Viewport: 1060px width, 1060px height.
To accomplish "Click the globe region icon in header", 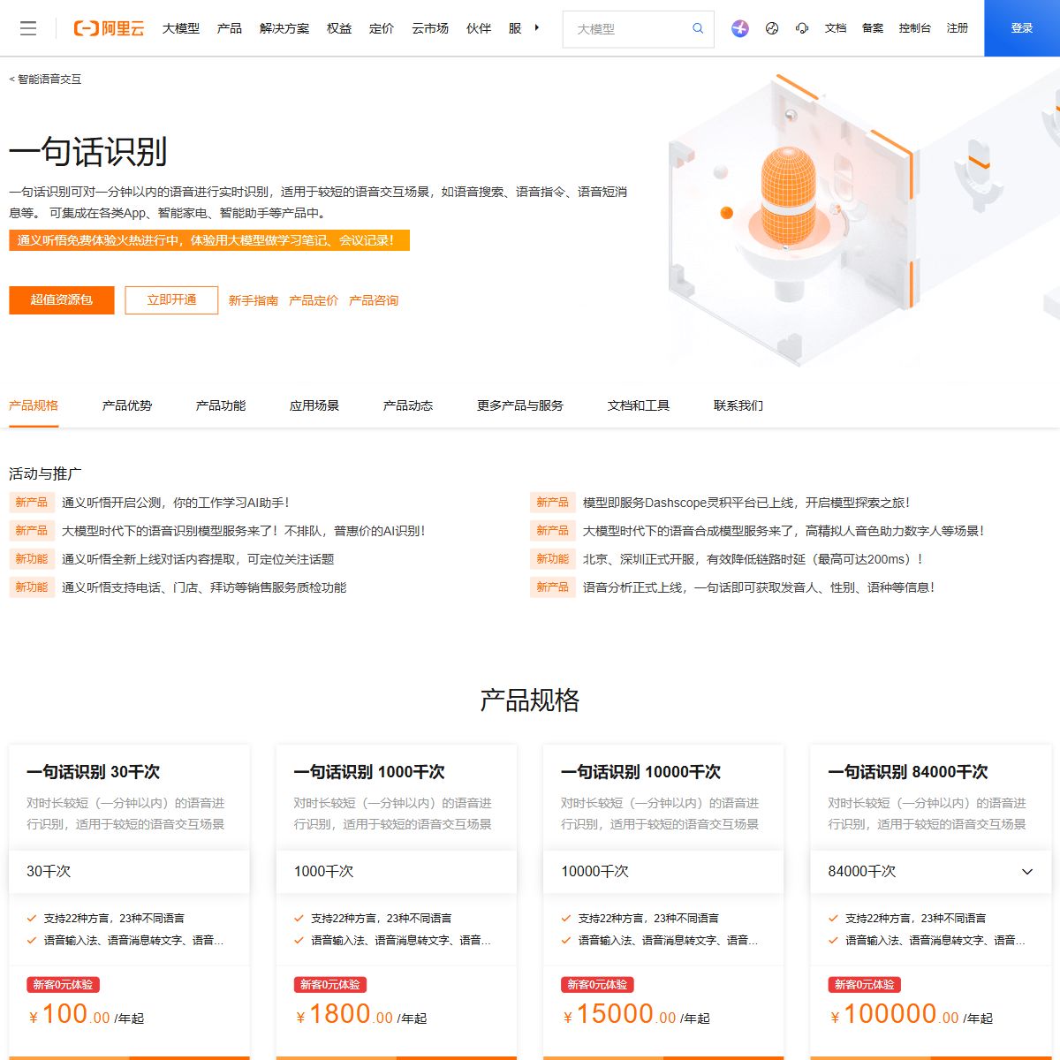I will pos(772,28).
